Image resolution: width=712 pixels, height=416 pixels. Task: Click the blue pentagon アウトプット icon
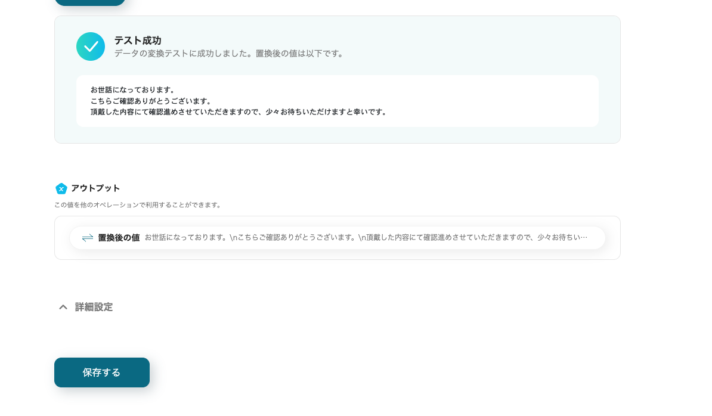[61, 188]
